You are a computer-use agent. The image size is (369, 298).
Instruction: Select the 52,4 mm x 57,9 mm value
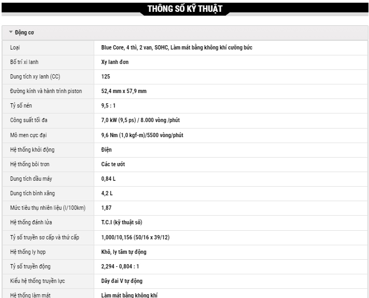123,91
